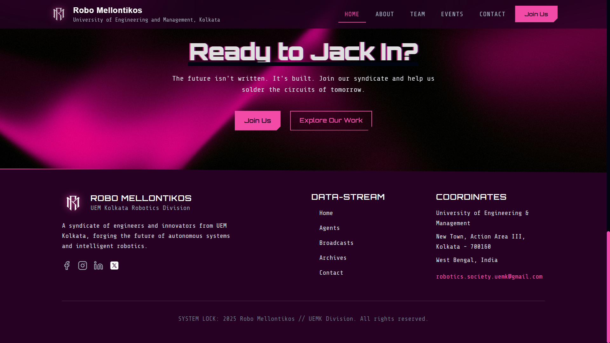Open the LinkedIn social icon

coord(98,266)
